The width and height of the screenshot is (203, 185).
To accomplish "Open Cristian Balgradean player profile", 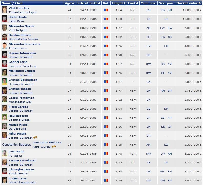I will click(x=23, y=80).
